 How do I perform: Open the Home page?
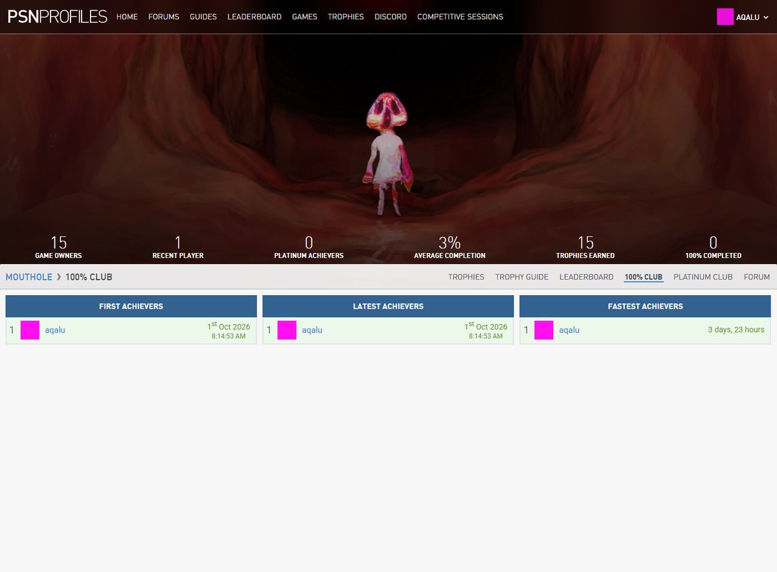[127, 17]
